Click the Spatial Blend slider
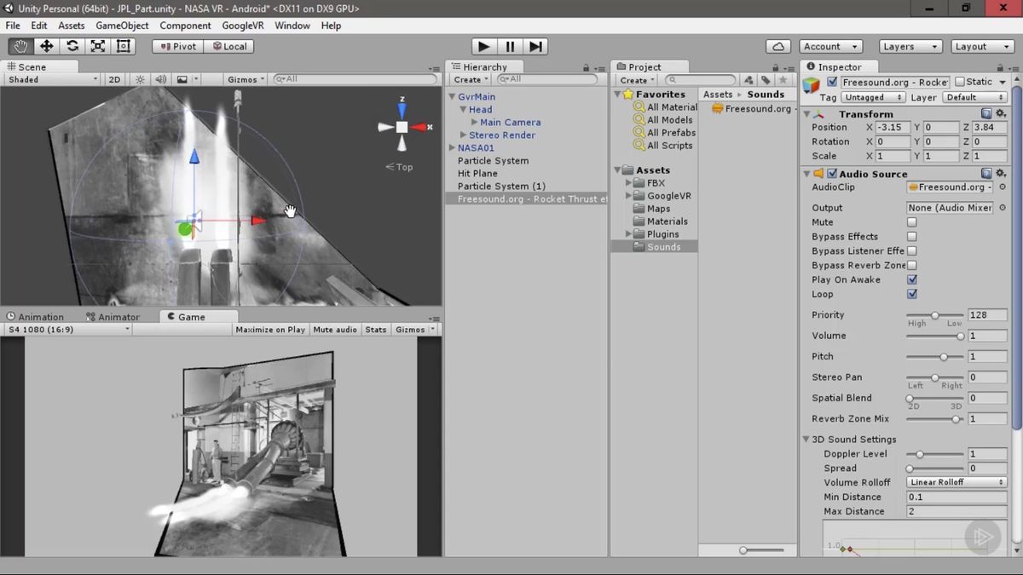 [935, 398]
